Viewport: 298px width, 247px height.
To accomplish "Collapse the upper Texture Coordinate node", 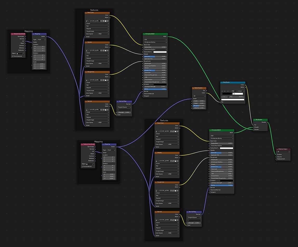I will tap(12, 34).
